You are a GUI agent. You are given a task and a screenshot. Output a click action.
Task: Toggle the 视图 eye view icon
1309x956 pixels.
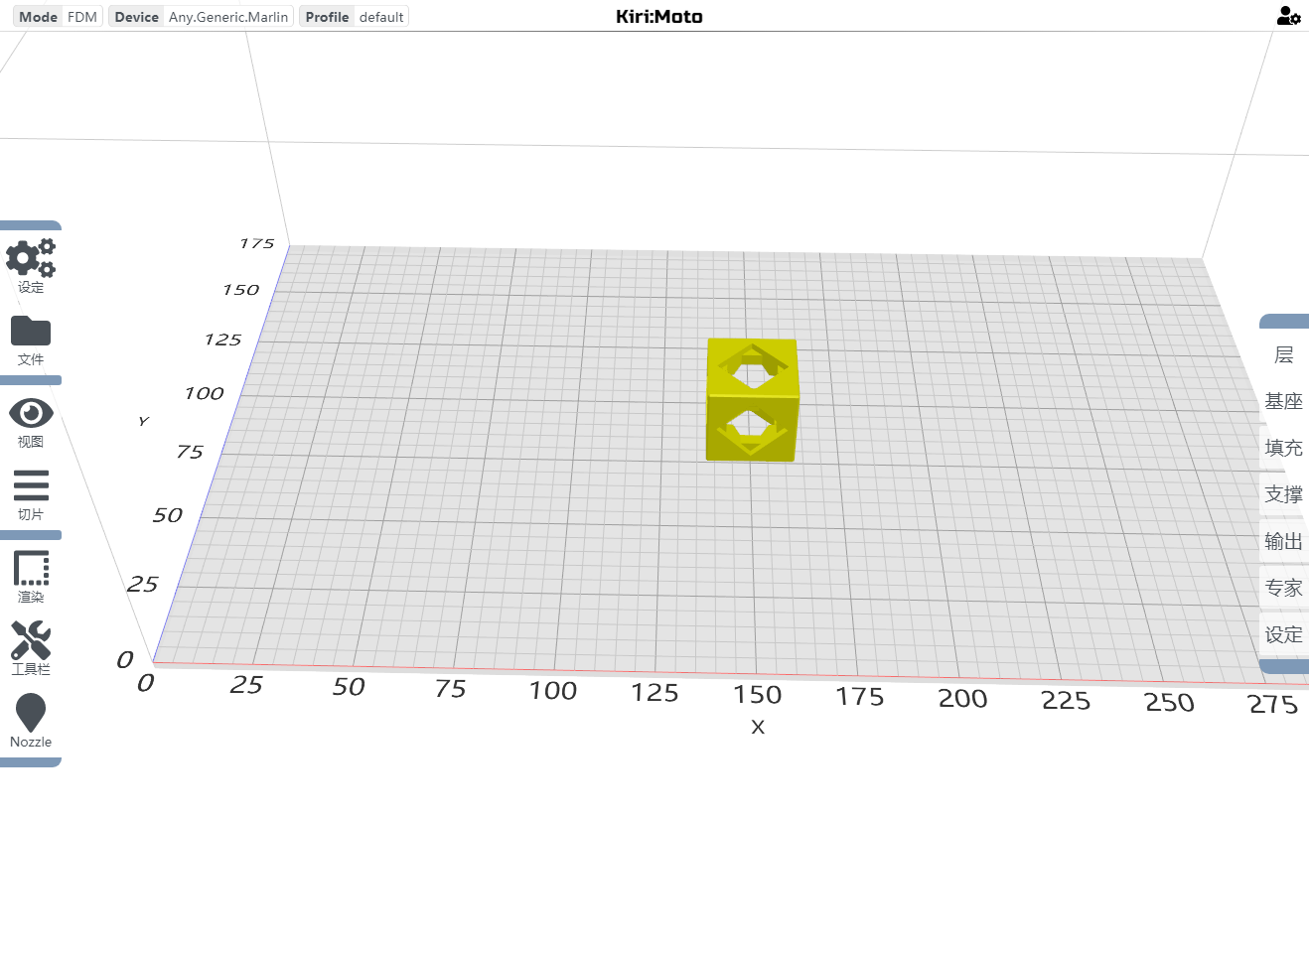click(x=31, y=413)
